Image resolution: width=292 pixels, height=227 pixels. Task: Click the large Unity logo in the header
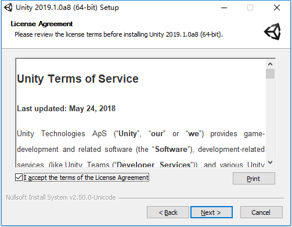[272, 31]
